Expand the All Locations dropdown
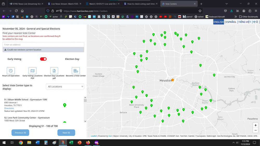 (65, 87)
